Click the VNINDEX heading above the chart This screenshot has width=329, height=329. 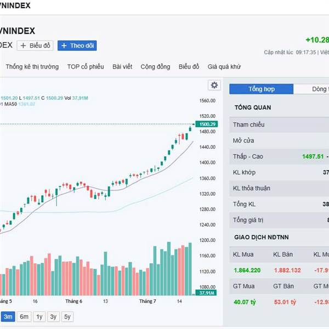tap(18, 31)
